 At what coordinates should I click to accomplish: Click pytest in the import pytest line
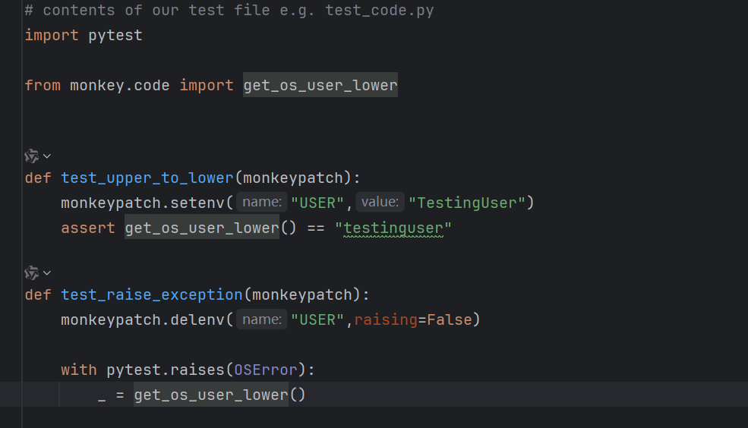115,35
